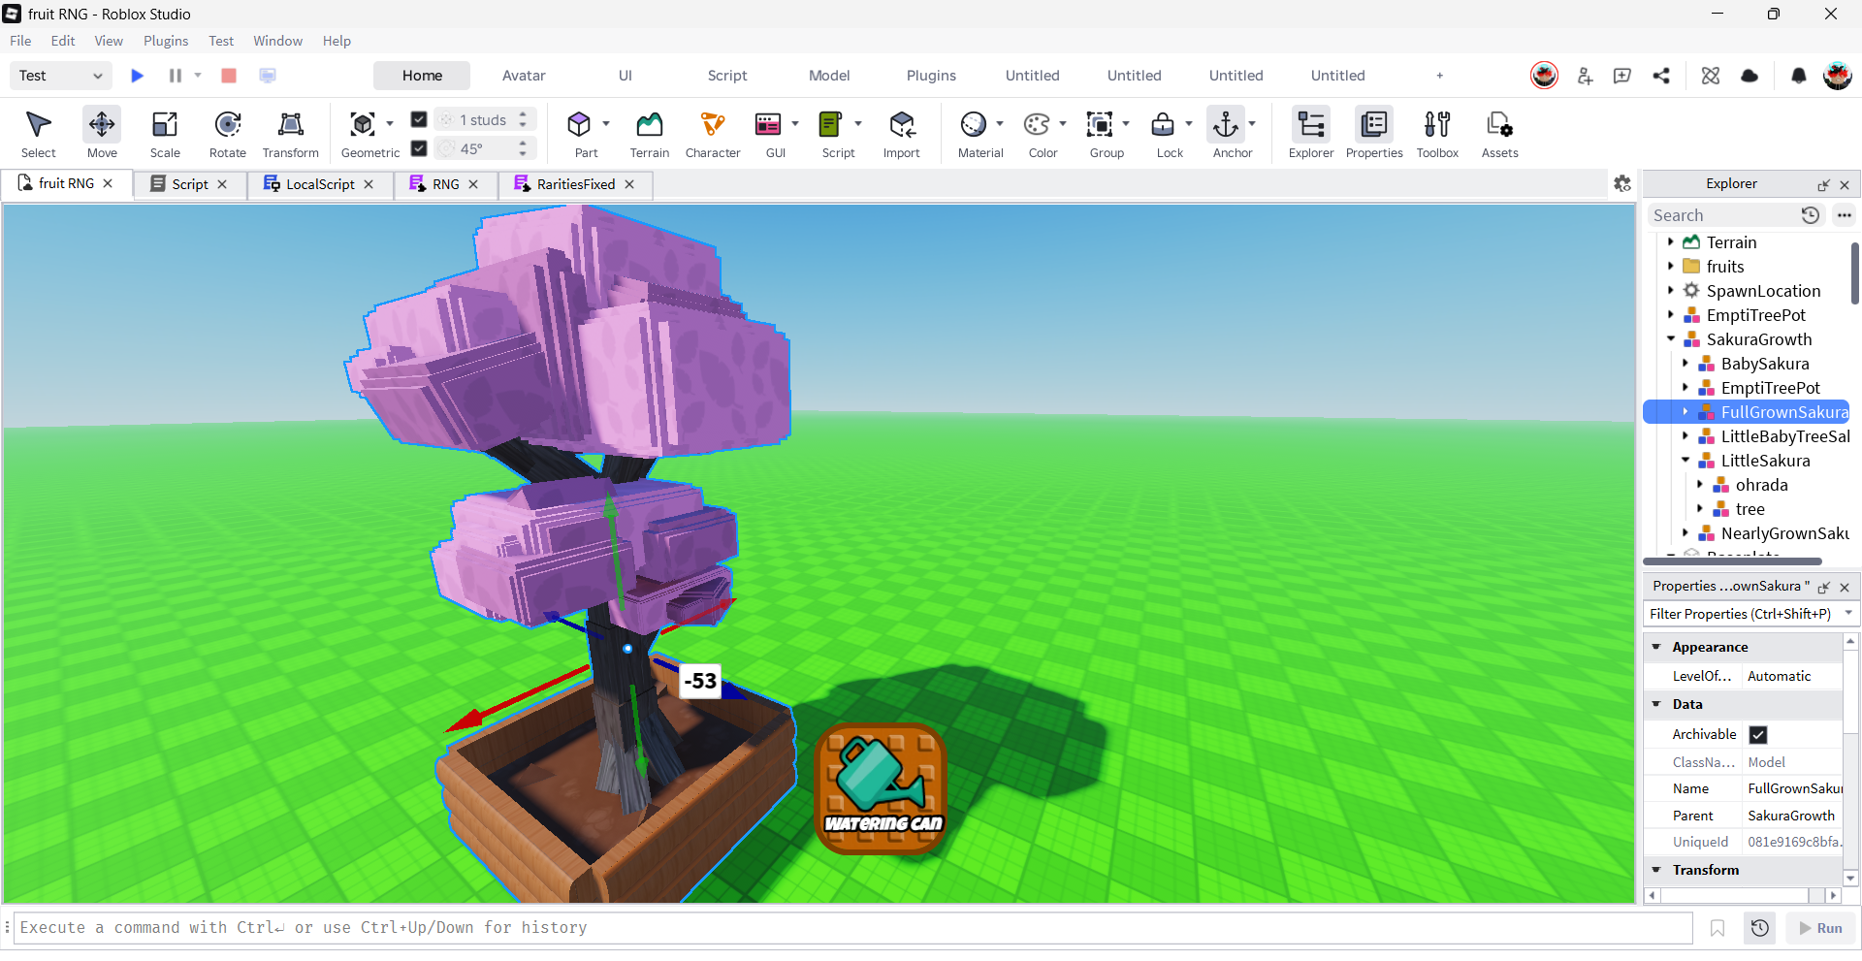1862x961 pixels.
Task: Click the Properties panel vertical scrollbar
Action: (1850, 759)
